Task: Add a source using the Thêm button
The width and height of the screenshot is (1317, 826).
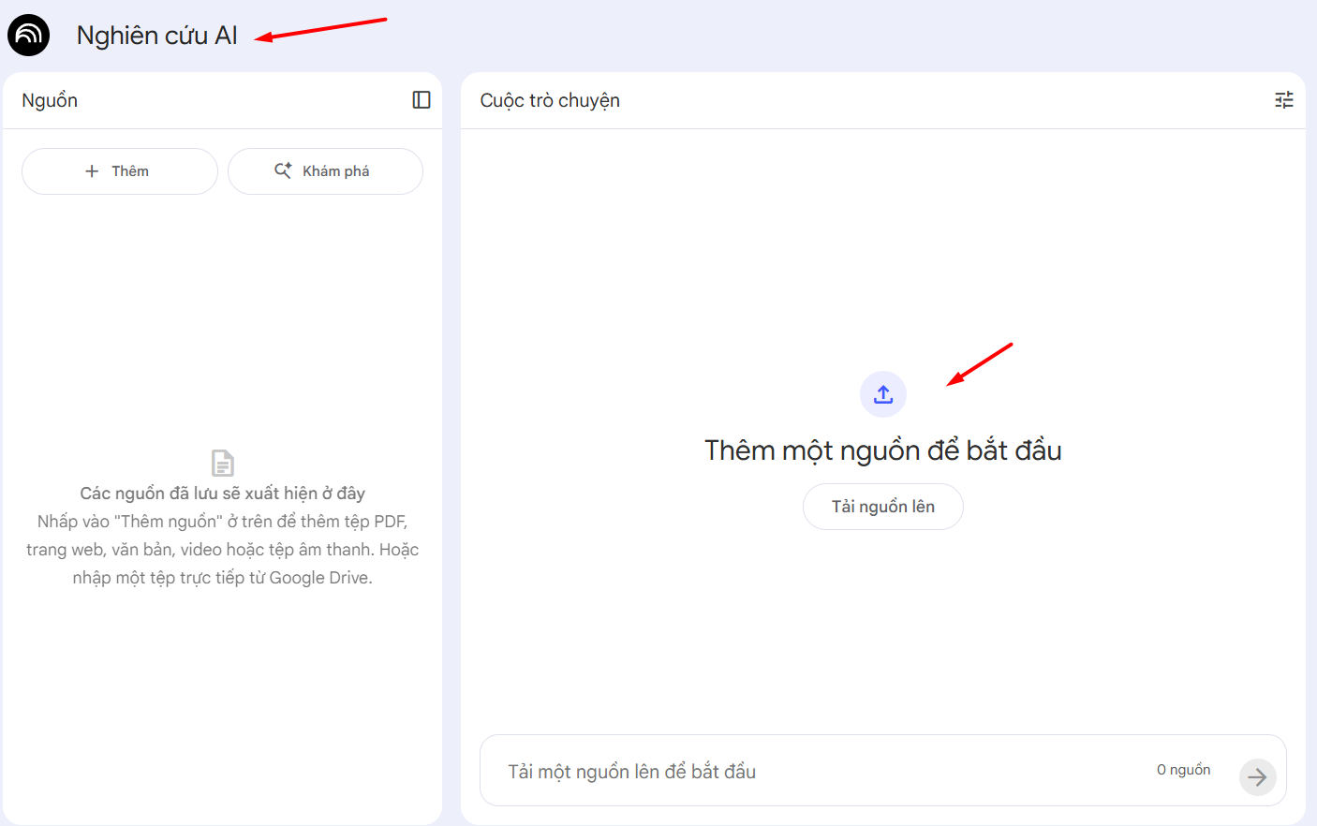Action: 119,170
